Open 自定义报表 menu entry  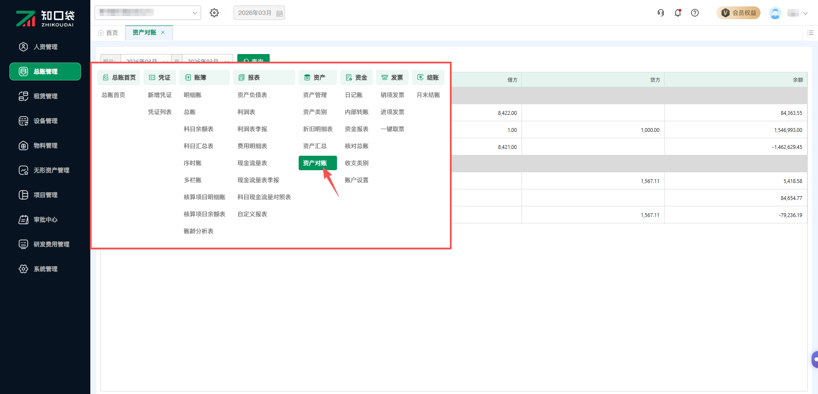pos(252,214)
